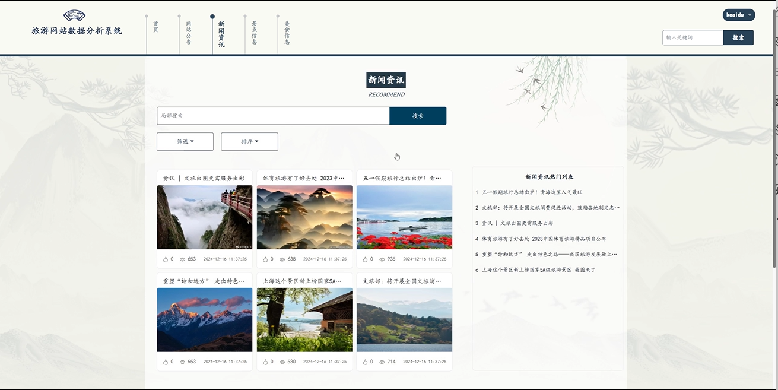
Task: Open the lake with red flowers thumbnail
Action: (x=404, y=217)
